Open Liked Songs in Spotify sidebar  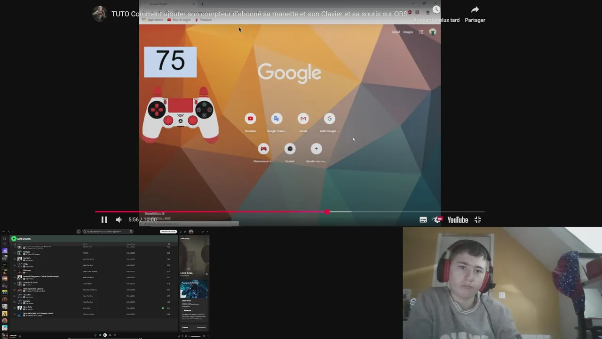click(5, 251)
